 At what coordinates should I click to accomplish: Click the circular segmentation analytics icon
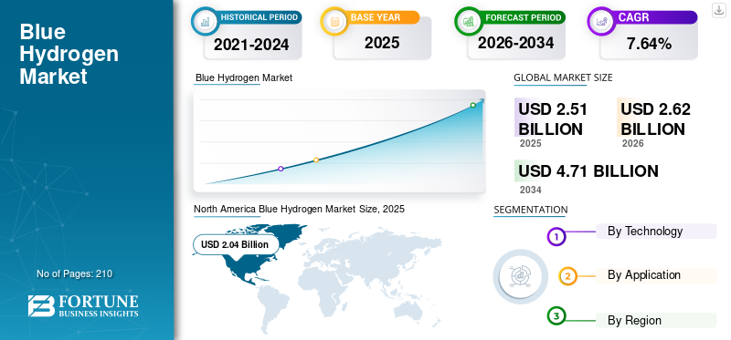[x=520, y=276]
